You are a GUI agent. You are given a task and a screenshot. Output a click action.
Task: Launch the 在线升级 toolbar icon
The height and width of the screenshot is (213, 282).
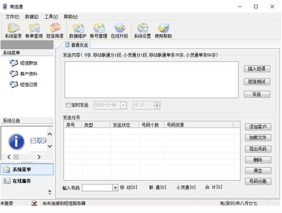click(x=120, y=30)
